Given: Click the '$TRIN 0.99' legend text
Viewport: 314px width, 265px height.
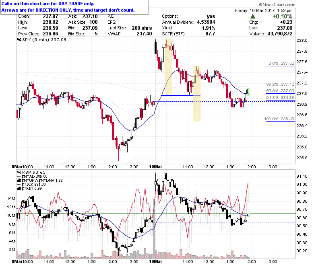Looking at the screenshot, I should point(31,189).
